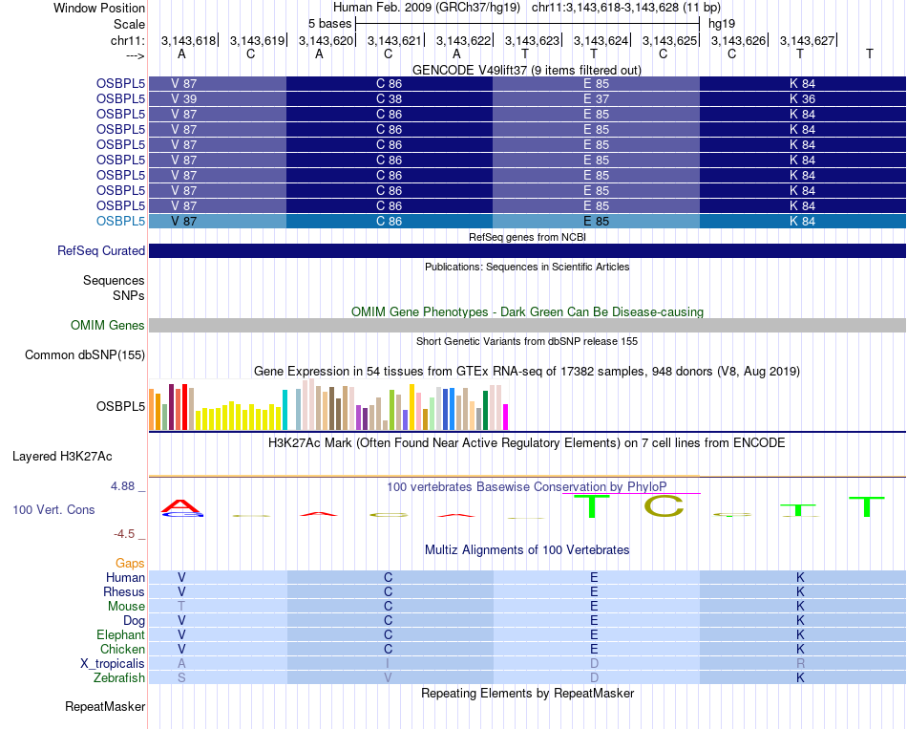Viewport: 907px width, 729px height.
Task: Click the hg19 label beside the scale bar
Action: point(722,24)
